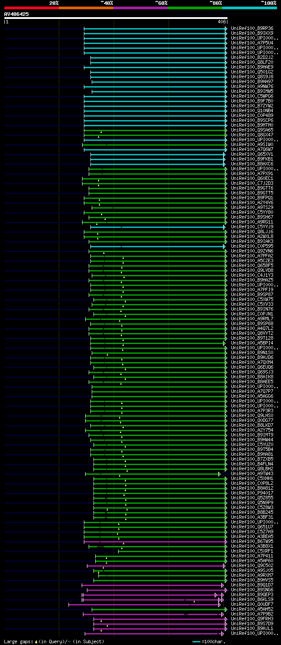Select the UniRef100_Q6EUQ6 label
Viewport: 281px width, 645px height.
(252, 367)
